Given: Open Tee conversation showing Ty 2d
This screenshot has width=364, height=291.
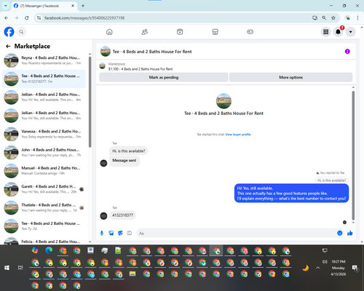Looking at the screenshot, I should pos(44,226).
